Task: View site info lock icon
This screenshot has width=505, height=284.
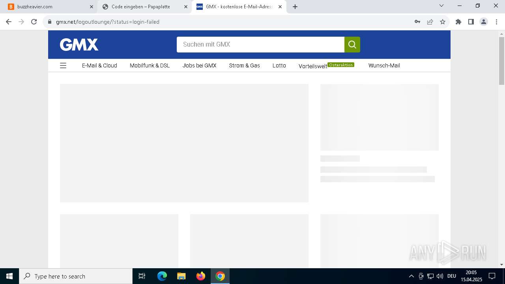Action: pos(50,22)
